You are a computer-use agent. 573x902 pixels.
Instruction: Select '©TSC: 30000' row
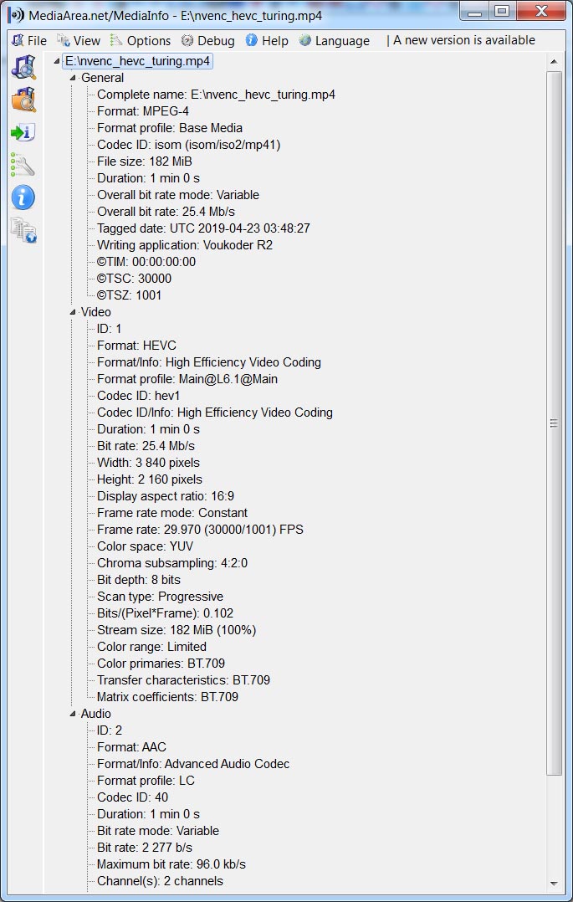[134, 278]
